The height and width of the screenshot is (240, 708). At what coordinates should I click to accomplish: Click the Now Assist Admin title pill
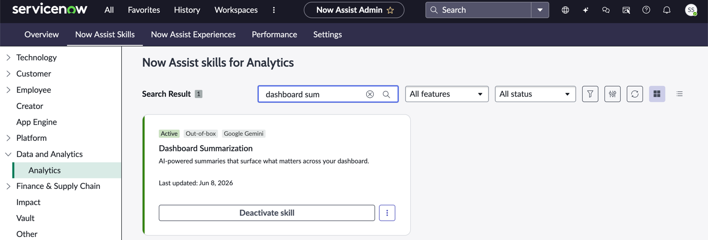click(354, 10)
